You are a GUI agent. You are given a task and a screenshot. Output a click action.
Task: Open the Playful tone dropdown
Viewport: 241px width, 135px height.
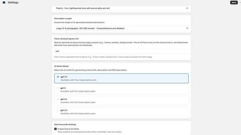121,8
